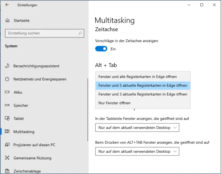221x174 pixels.
Task: Open the Taskleiste Fenster anzeigen dropdown
Action: click(137, 128)
